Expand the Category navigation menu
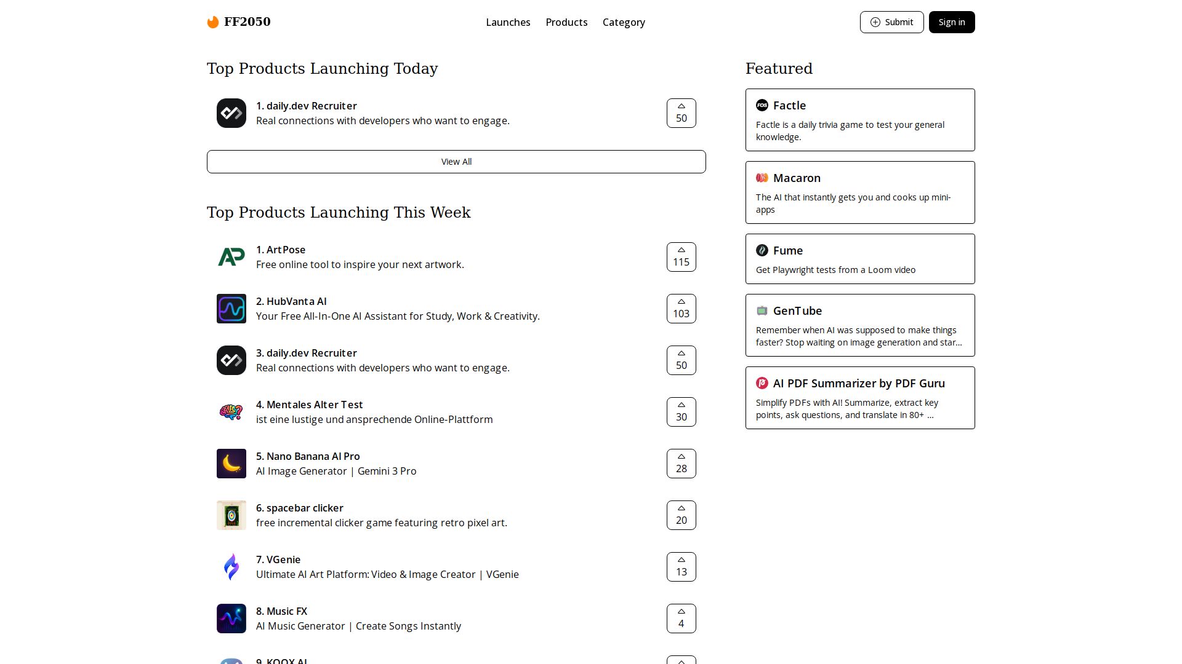 tap(624, 22)
